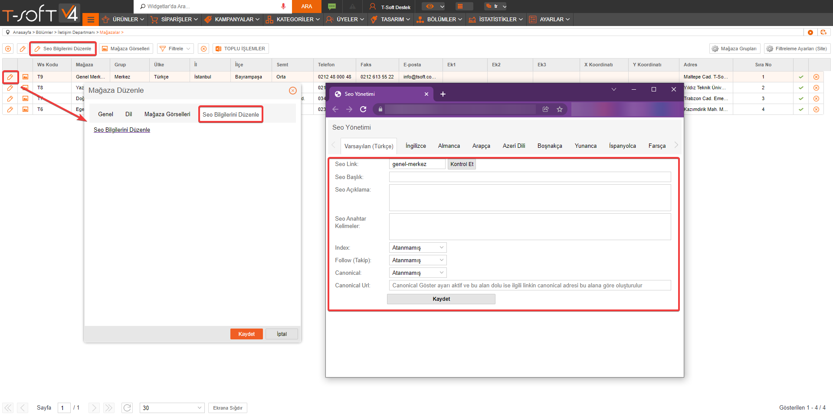833x420 pixels.
Task: Open the Canonical dropdown
Action: (418, 273)
